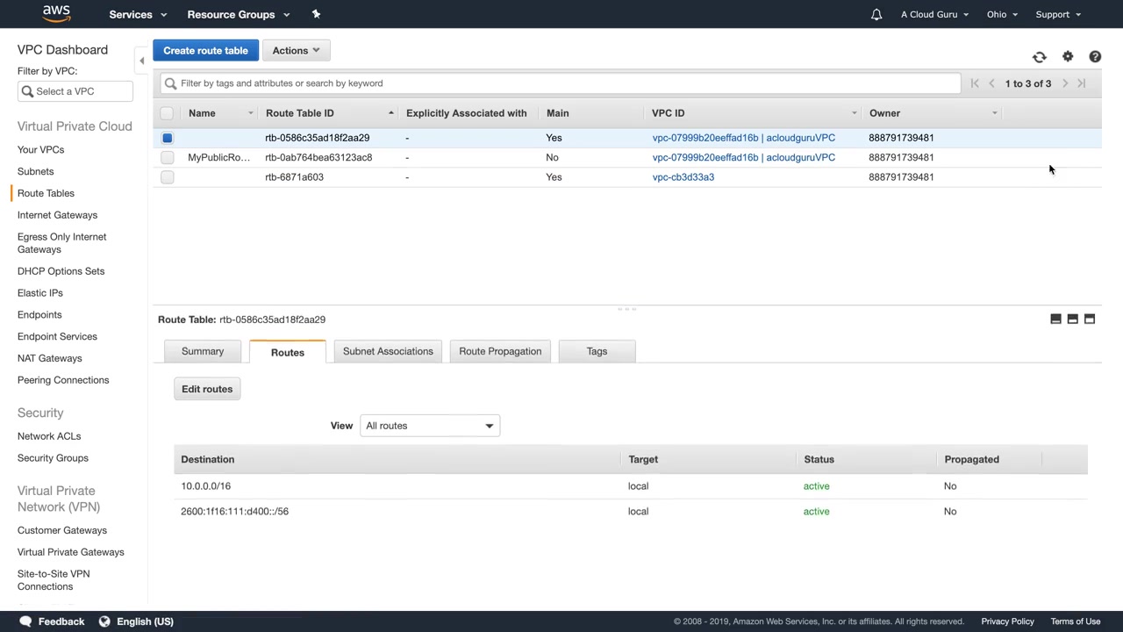Expand the View All routes dropdown
1123x632 pixels.
click(429, 426)
